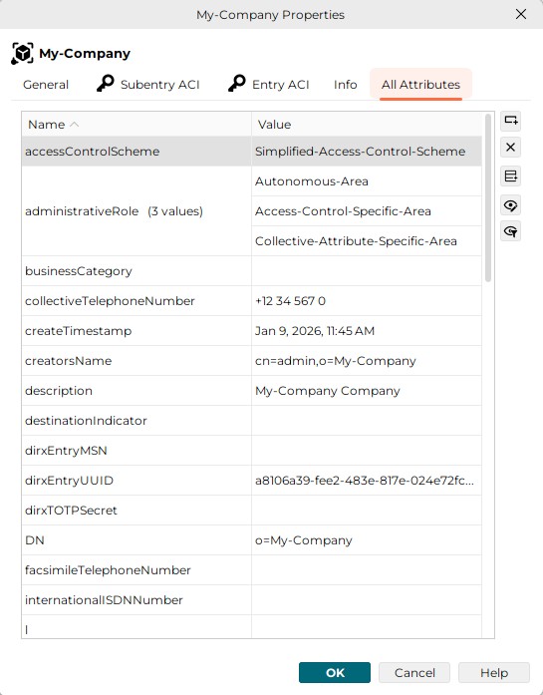The width and height of the screenshot is (543, 695).
Task: Sort by the Name column header
Action: tap(136, 124)
